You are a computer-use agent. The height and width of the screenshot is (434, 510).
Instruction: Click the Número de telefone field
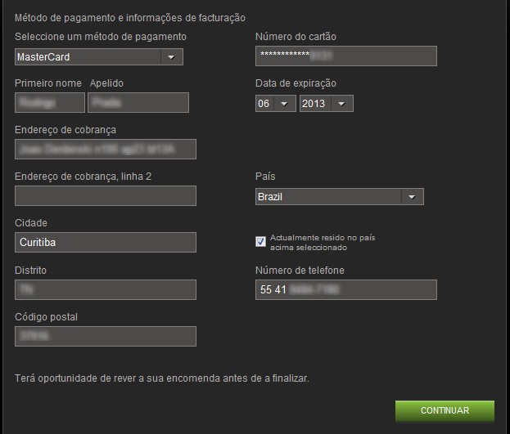pos(346,289)
